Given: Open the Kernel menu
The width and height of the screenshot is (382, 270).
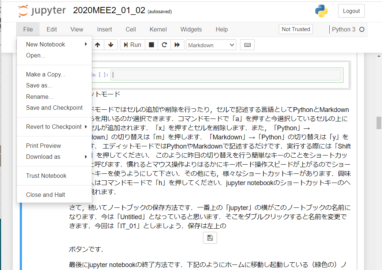Looking at the screenshot, I should [158, 29].
